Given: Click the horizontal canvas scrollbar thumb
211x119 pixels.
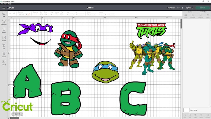Looking at the screenshot, I should click(15, 118).
